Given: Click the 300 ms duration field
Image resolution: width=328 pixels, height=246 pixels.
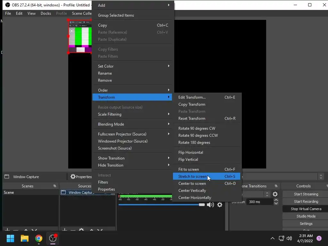Looking at the screenshot, I should 260,202.
